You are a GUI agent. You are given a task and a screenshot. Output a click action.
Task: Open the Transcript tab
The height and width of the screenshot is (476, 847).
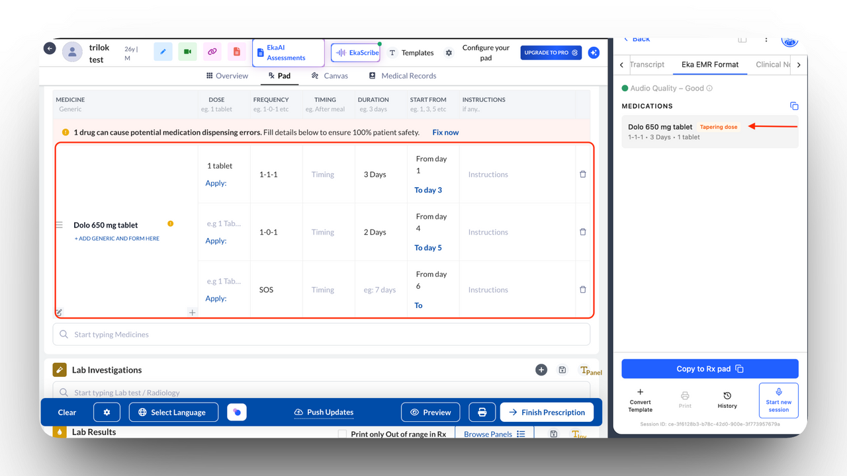[646, 65]
